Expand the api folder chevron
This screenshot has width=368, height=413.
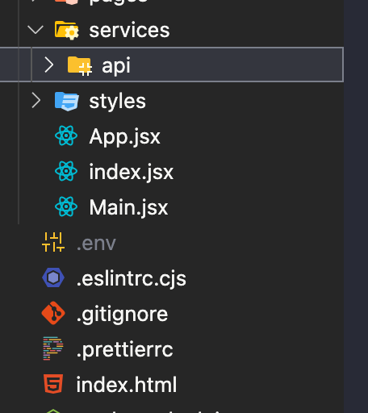click(49, 65)
